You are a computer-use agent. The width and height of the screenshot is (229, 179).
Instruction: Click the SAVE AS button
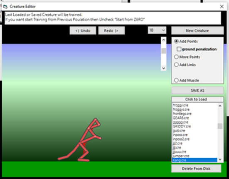[197, 90]
